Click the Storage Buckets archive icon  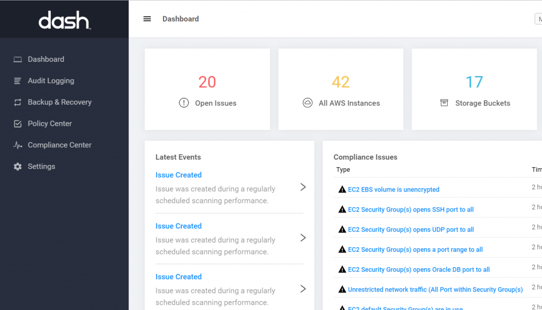pos(444,103)
